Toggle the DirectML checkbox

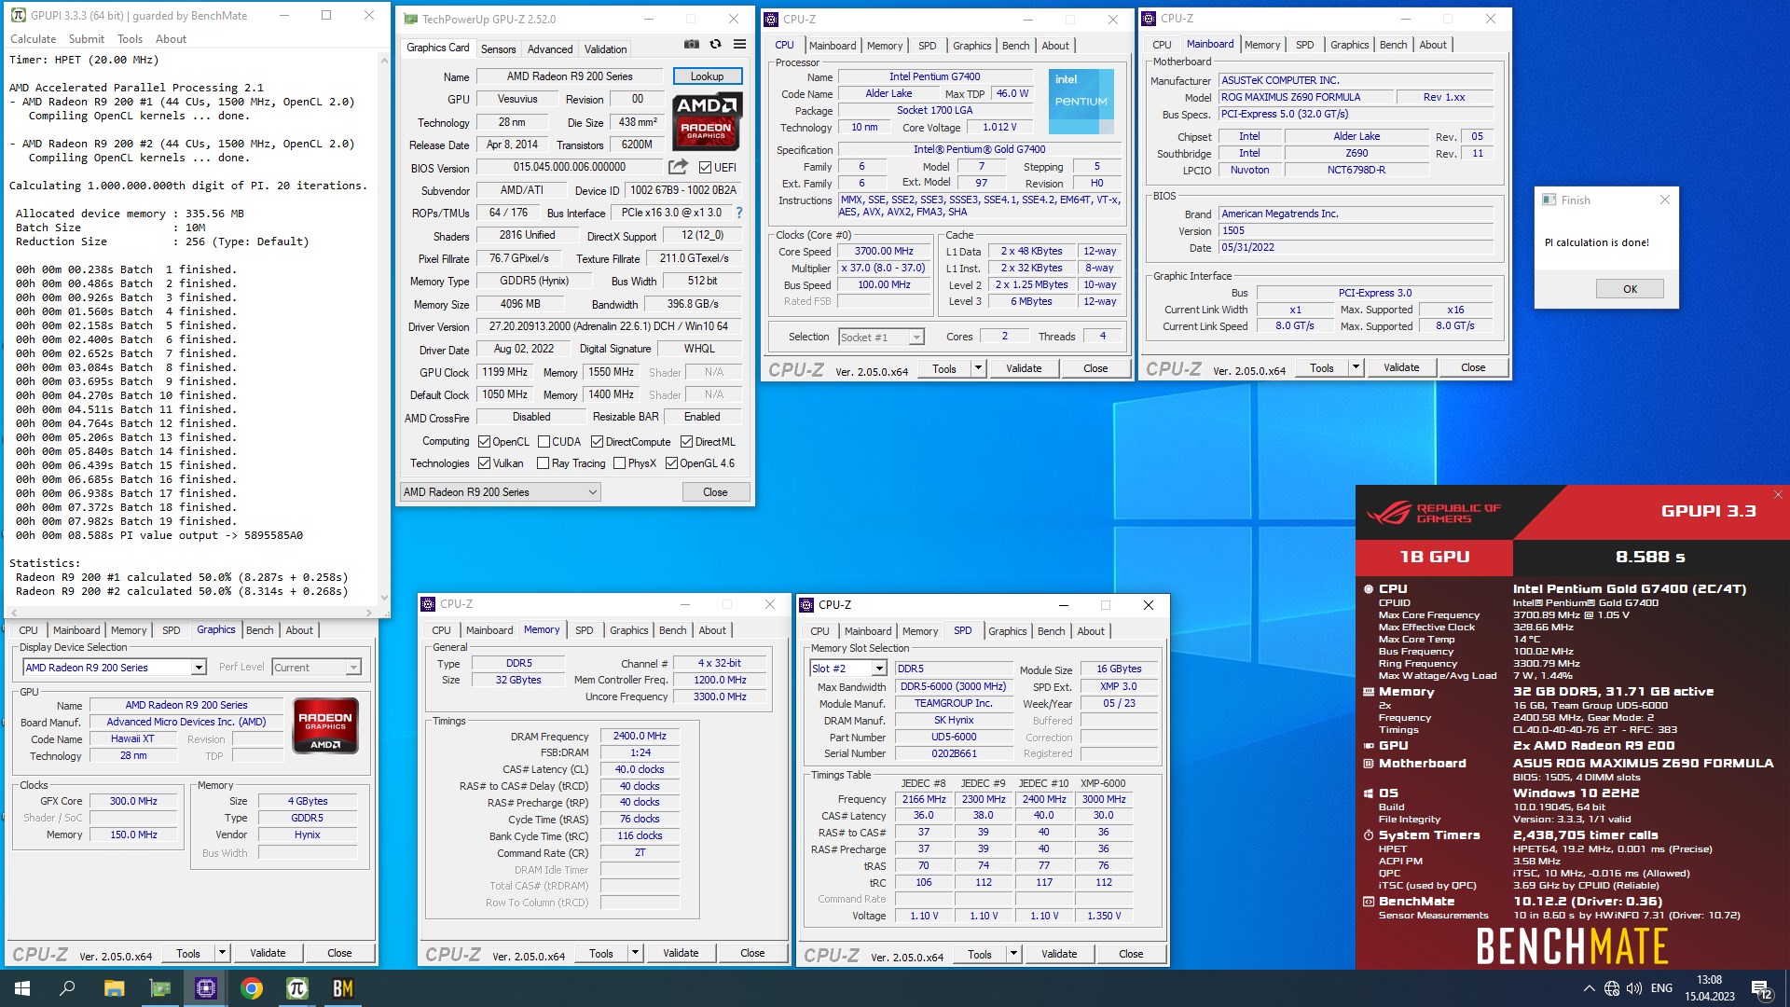686,442
